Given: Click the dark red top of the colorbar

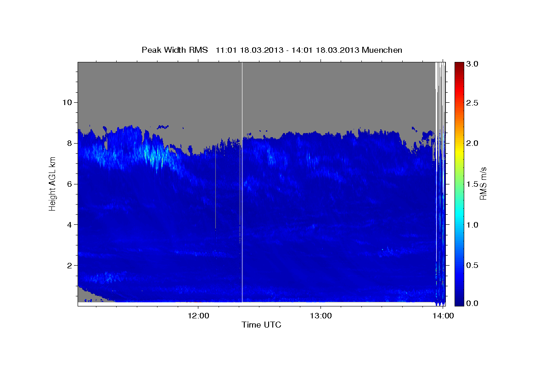Looking at the screenshot, I should [x=459, y=65].
